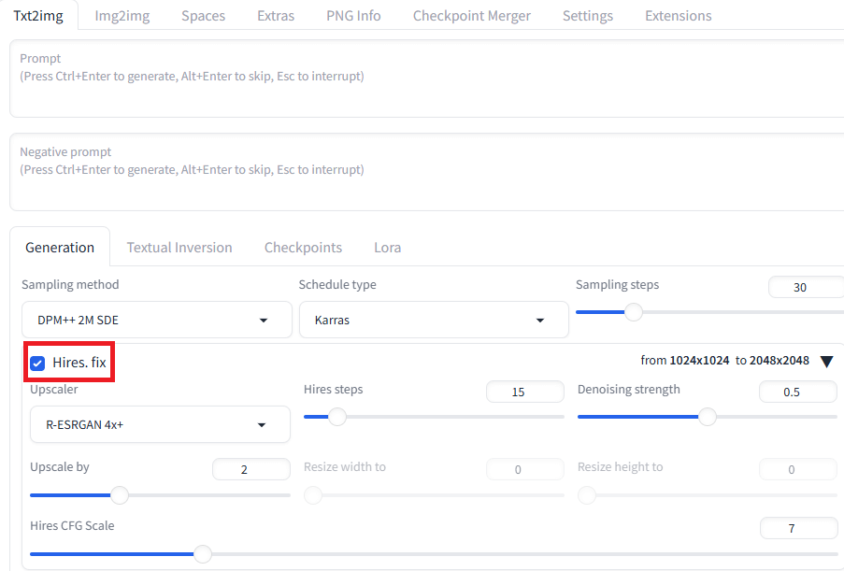
Task: Click the Sampling steps slider handle
Action: click(x=634, y=312)
